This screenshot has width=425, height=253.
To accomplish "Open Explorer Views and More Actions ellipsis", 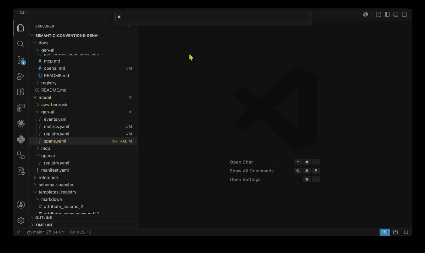I will coord(130,26).
